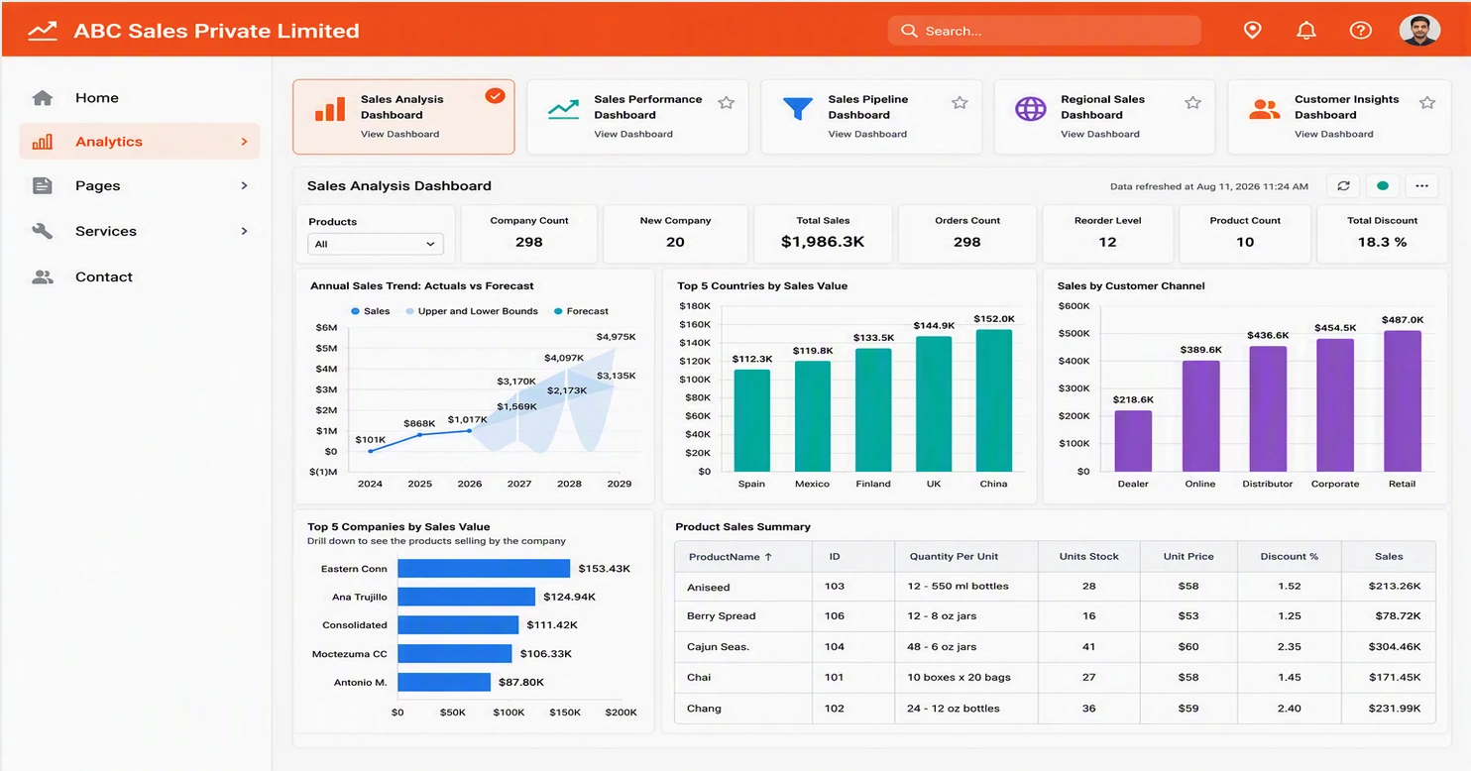The width and height of the screenshot is (1471, 771).
Task: Click the Sales Performance Dashboard trend line icon
Action: (563, 109)
